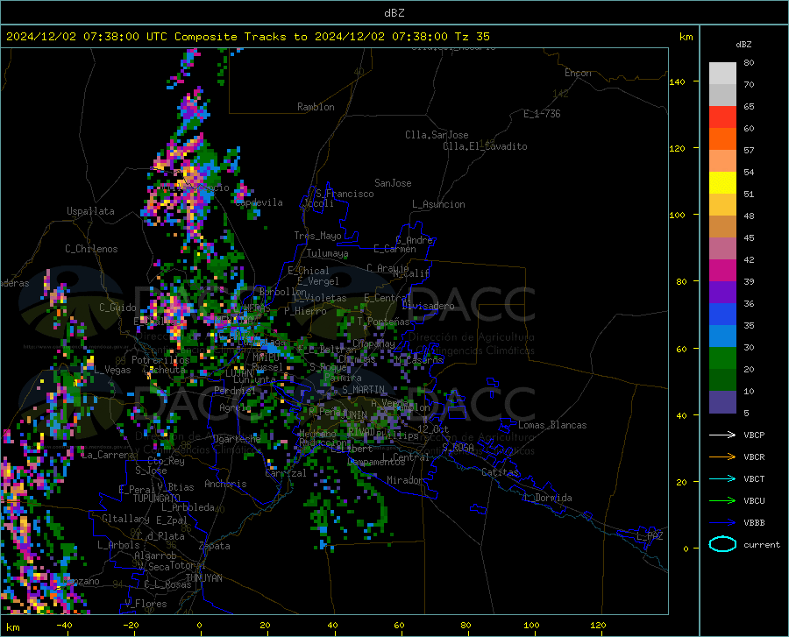Click the 'Encon' map label

pyautogui.click(x=578, y=73)
